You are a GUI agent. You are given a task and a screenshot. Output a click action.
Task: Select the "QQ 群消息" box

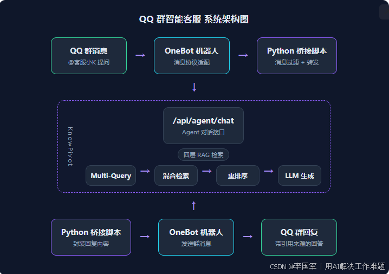click(89, 56)
